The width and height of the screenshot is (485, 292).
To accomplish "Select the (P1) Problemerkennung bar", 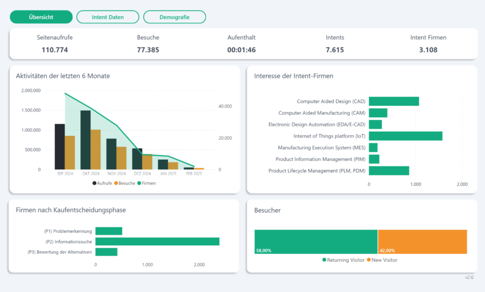I will pos(108,231).
